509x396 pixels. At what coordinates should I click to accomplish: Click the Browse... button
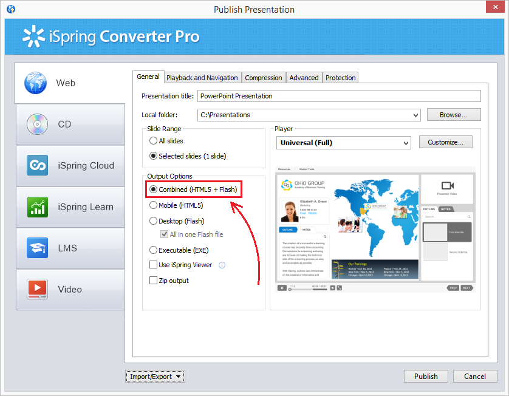pyautogui.click(x=454, y=115)
